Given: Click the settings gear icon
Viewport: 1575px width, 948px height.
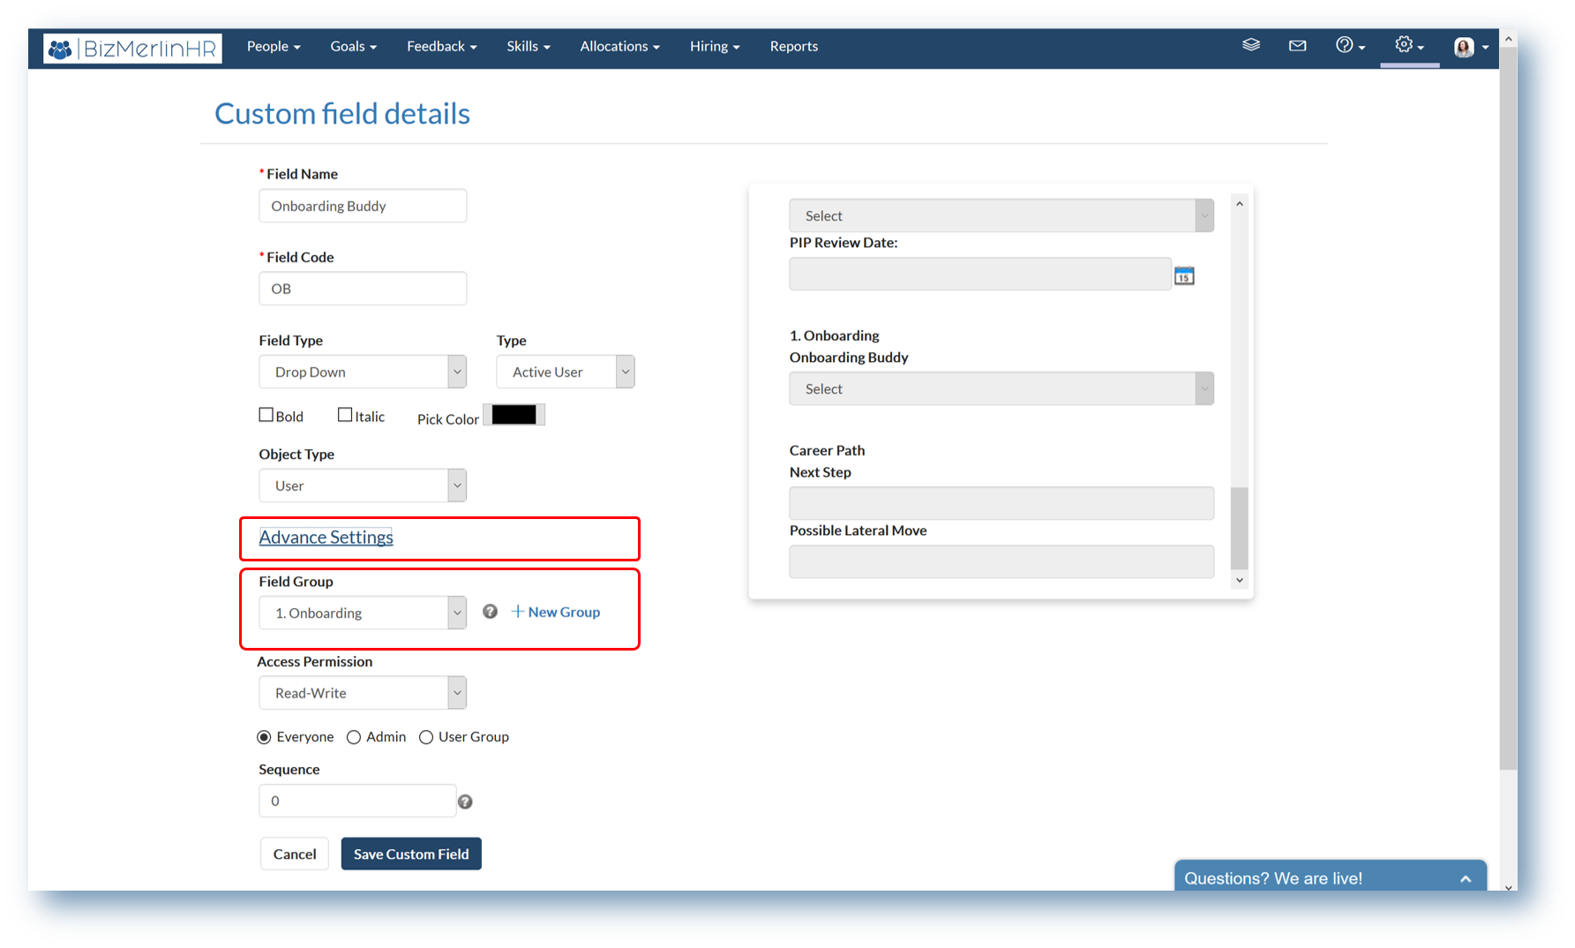Looking at the screenshot, I should coord(1403,45).
